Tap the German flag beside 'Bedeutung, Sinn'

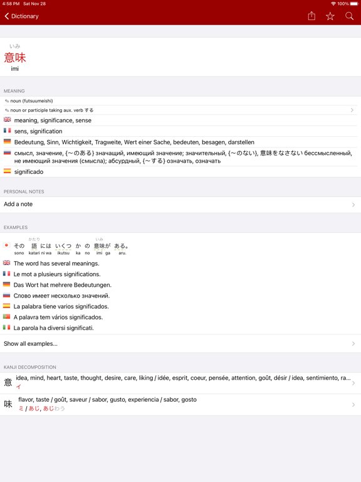pyautogui.click(x=7, y=141)
